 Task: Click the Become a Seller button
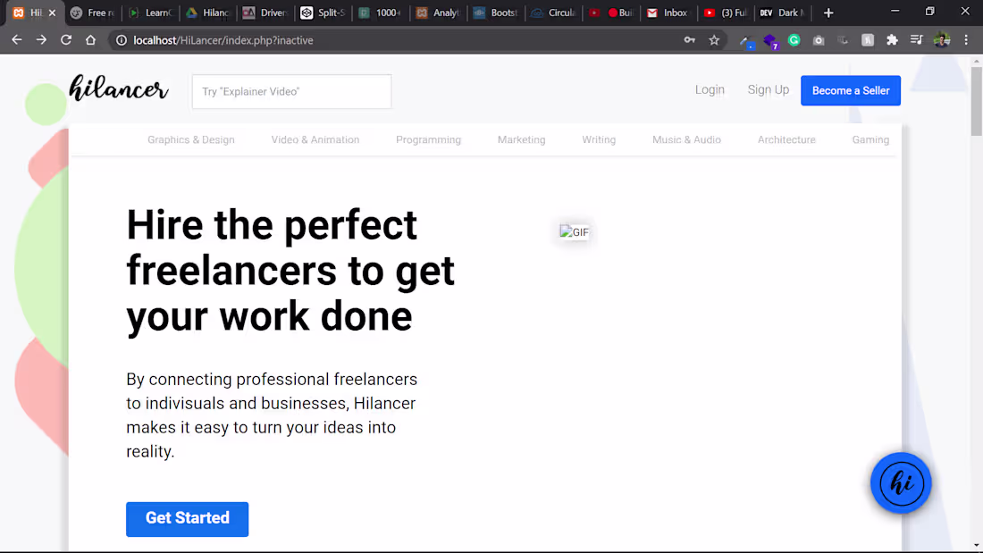tap(851, 90)
